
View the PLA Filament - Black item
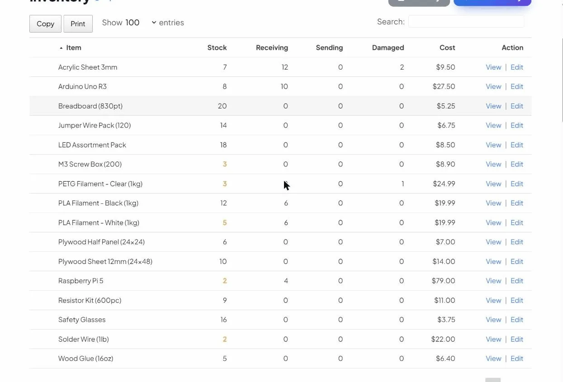point(493,203)
